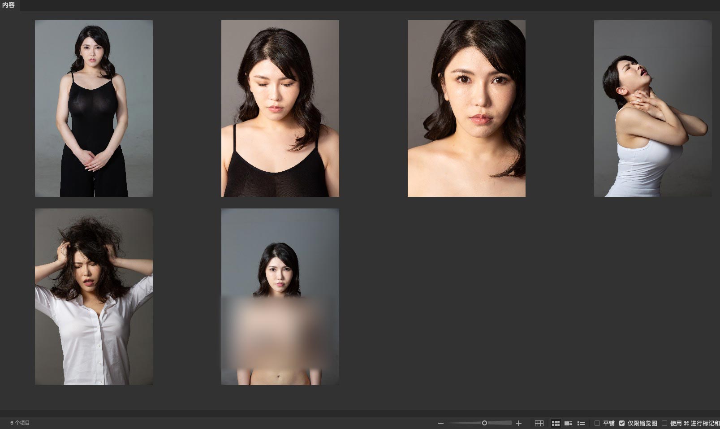Click the plus icon to enlarge thumbnails
Screen dimensions: 720x429
tap(519, 423)
